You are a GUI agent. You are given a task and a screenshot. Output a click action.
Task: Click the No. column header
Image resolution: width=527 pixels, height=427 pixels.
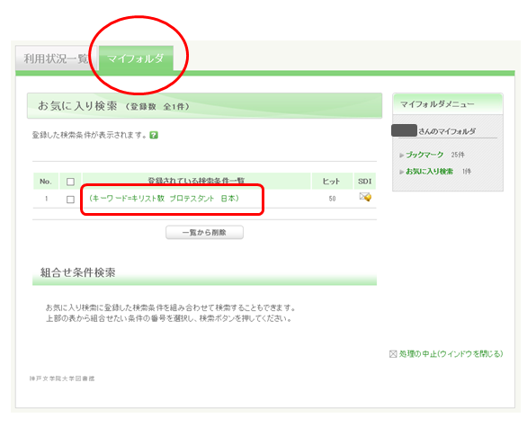click(46, 182)
